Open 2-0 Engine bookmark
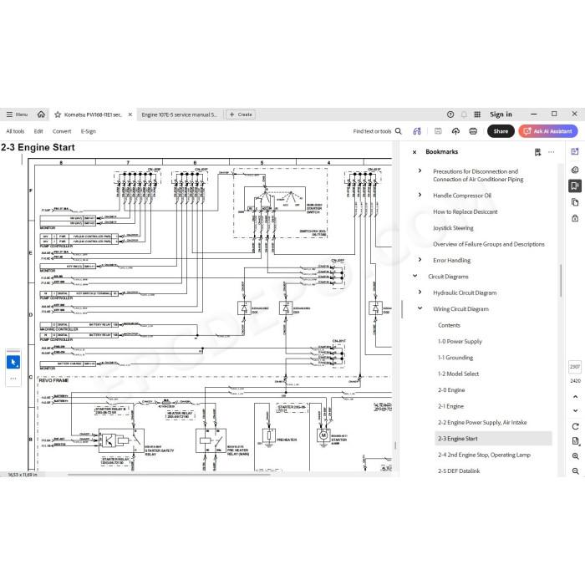Viewport: 585px width, 585px height. 451,390
